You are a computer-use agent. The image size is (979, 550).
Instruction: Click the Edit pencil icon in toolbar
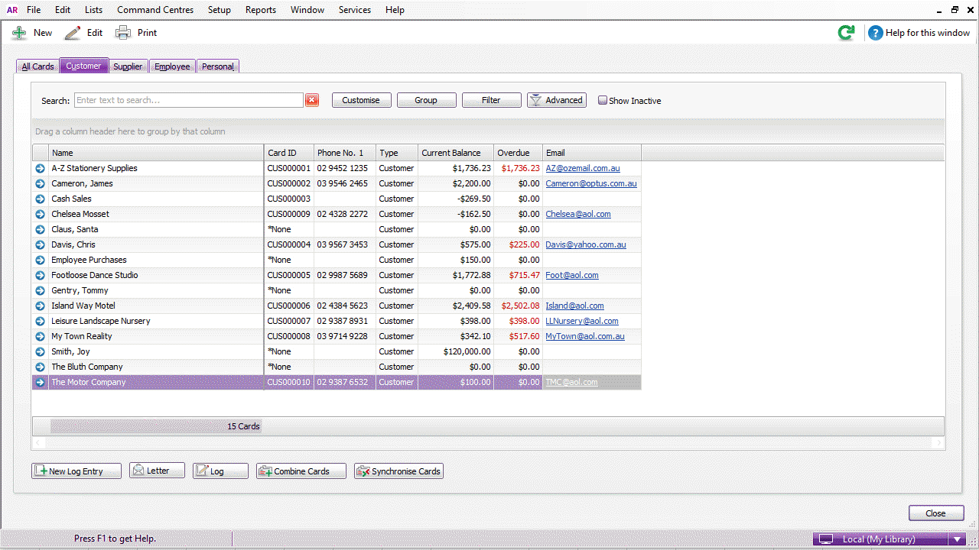pos(73,33)
